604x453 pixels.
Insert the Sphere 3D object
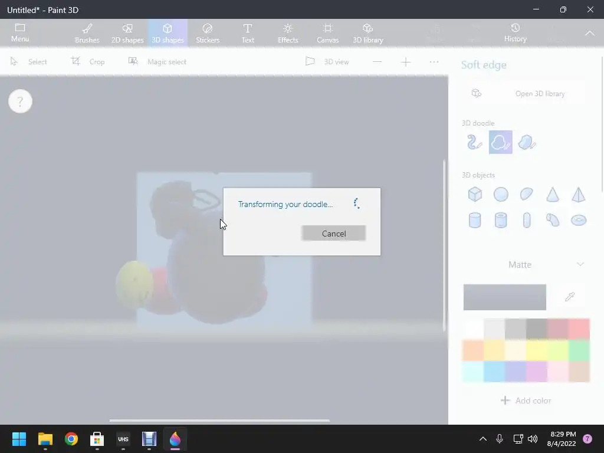501,195
